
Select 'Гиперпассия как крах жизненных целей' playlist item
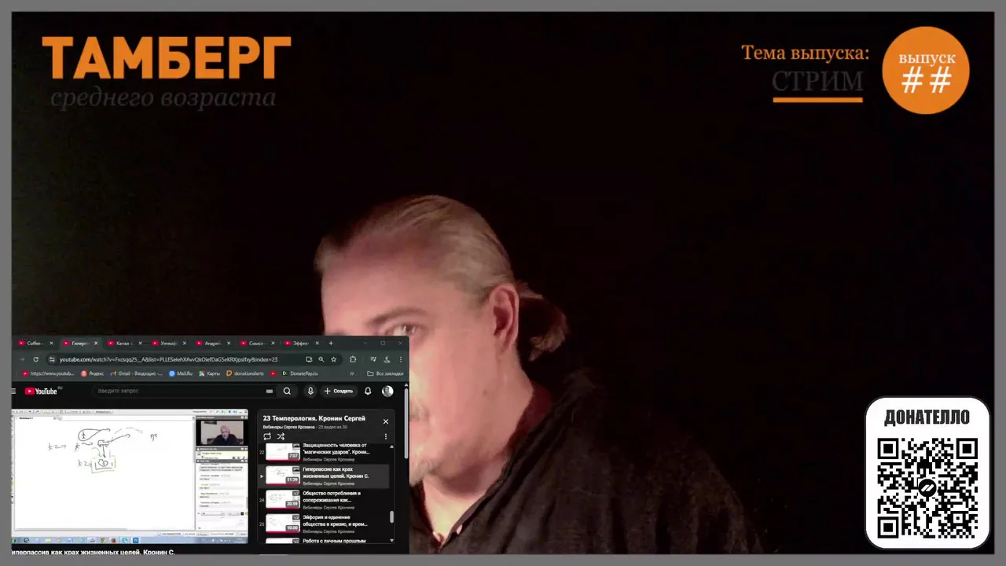tap(325, 476)
